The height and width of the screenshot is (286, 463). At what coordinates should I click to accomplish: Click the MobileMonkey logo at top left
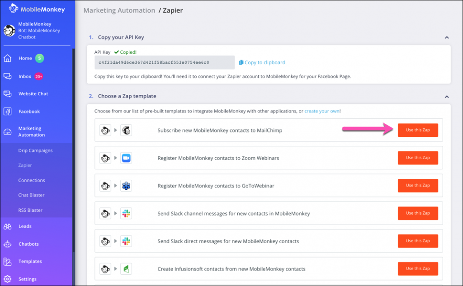click(37, 9)
